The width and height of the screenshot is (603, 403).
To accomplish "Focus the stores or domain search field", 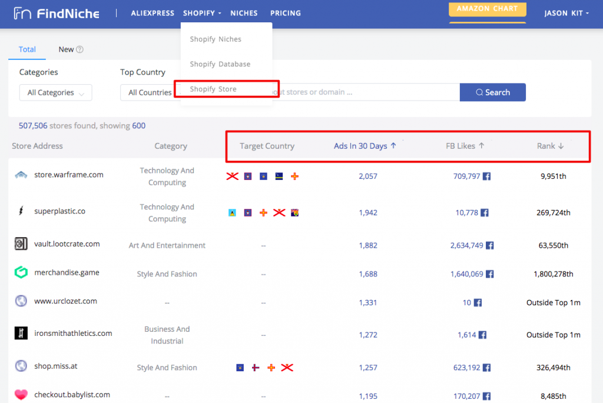I will (x=365, y=92).
